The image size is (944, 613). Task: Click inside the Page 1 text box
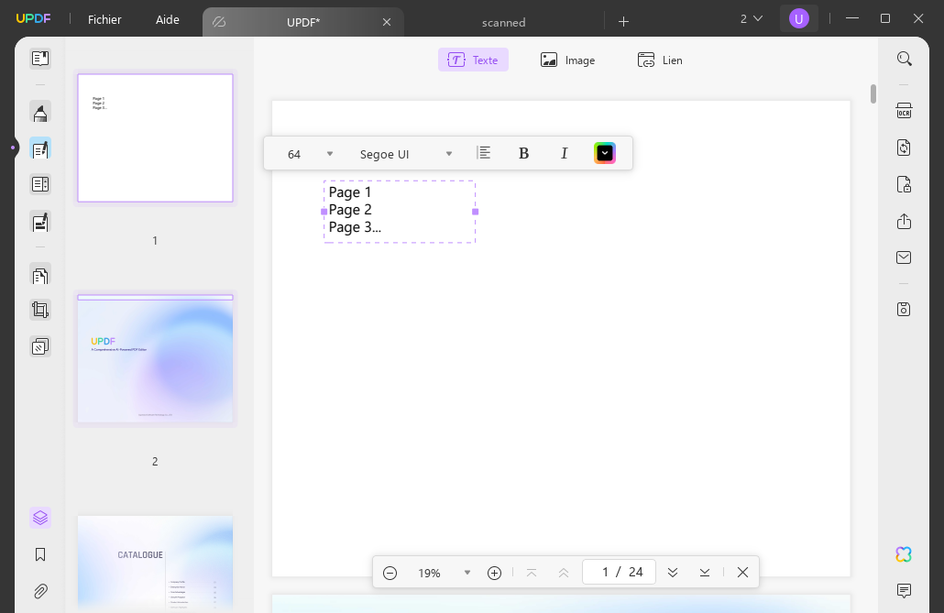(x=400, y=212)
